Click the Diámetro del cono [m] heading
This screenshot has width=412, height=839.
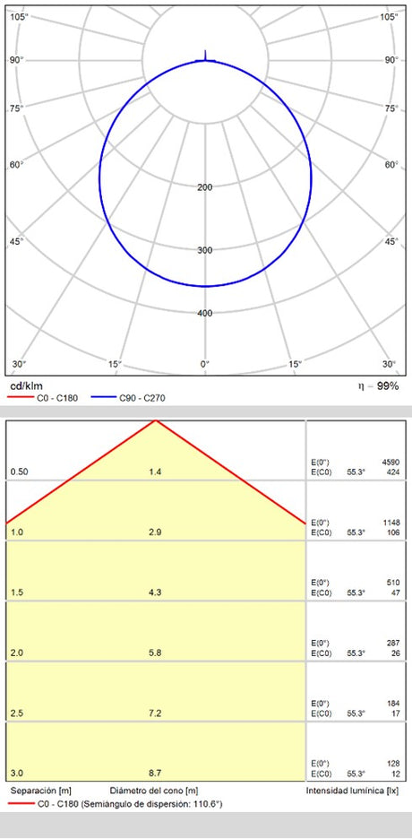[x=154, y=791]
